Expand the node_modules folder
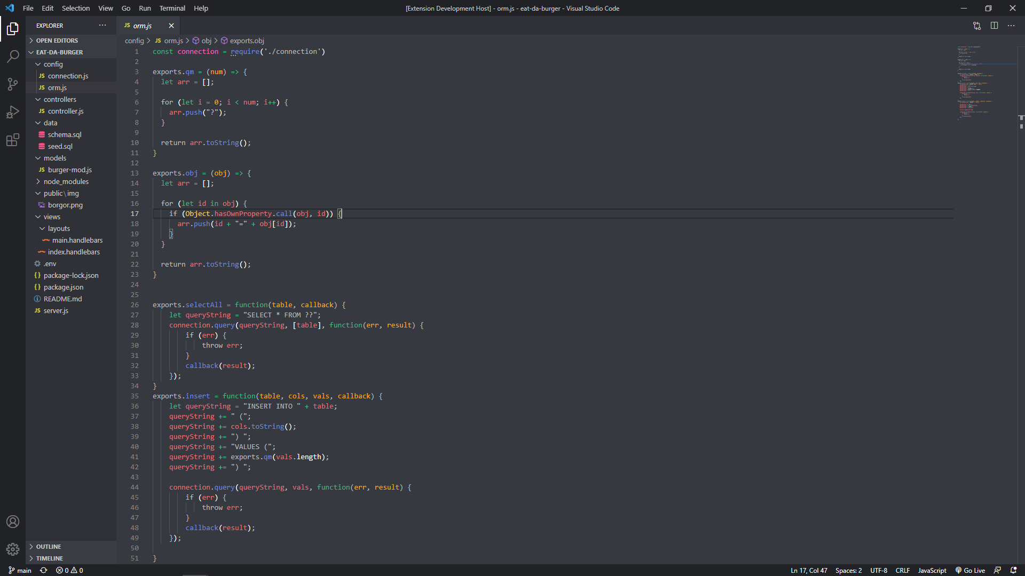The width and height of the screenshot is (1025, 576). (66, 181)
